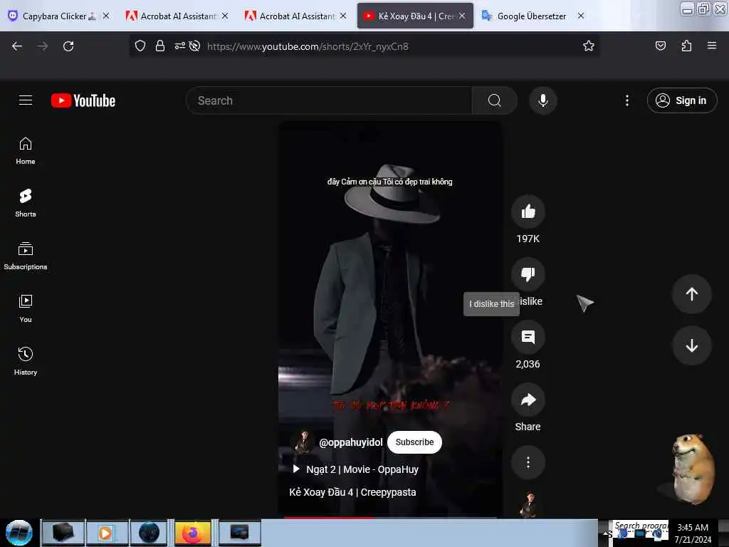Focus the YouTube Search field

tap(329, 100)
